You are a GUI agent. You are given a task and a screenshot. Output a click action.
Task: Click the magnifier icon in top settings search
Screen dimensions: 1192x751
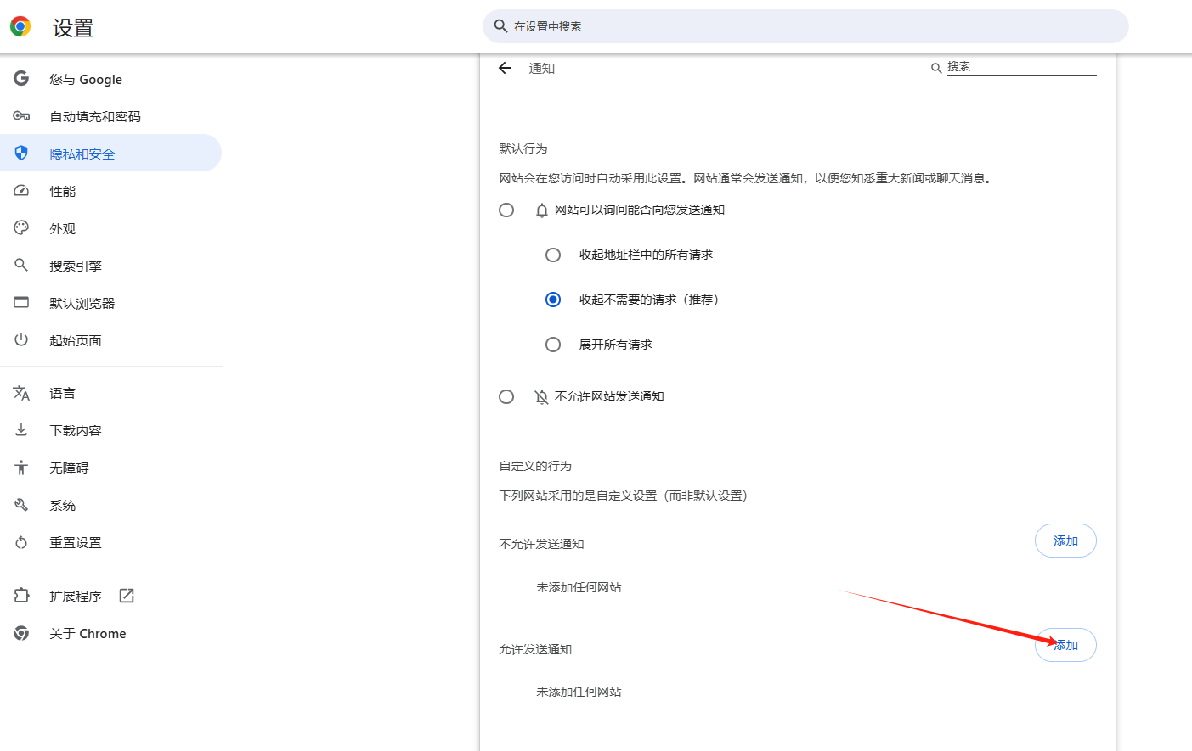pyautogui.click(x=500, y=26)
